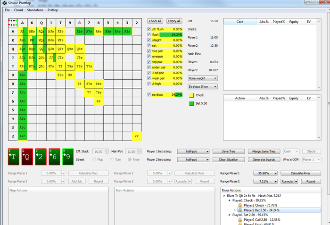Click the Simple Postflop app icon in title bar
Screen dimensions: 330x225
pos(4,3)
